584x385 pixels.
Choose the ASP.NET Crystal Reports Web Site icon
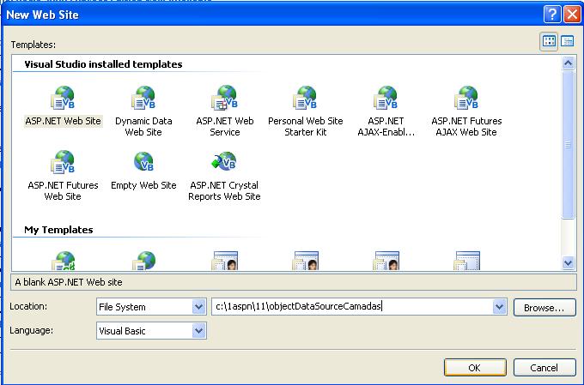click(224, 161)
